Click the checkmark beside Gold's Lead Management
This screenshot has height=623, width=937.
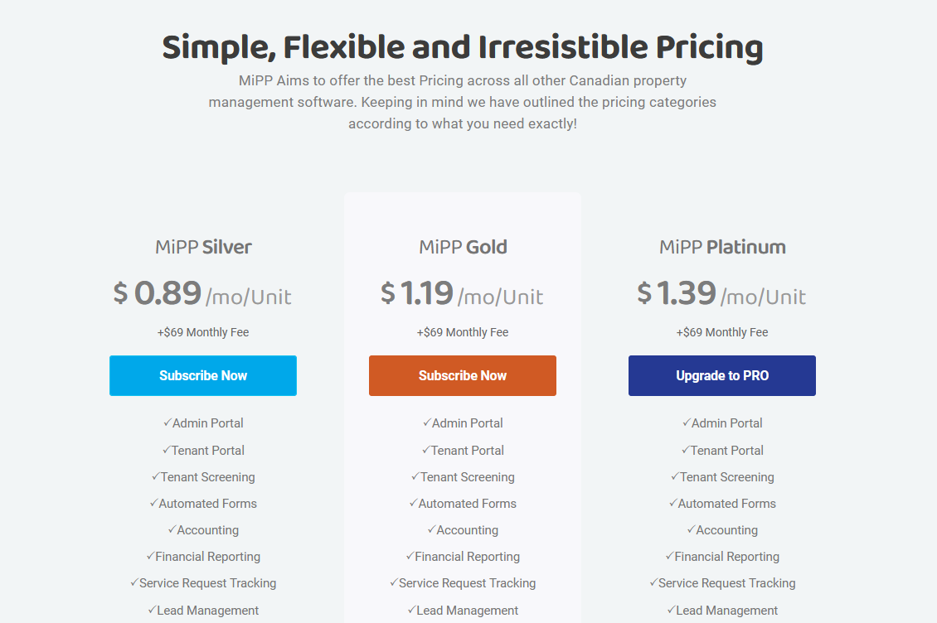tap(411, 610)
